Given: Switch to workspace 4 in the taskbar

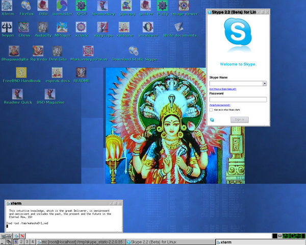Looking at the screenshot, I should pyautogui.click(x=33, y=241).
